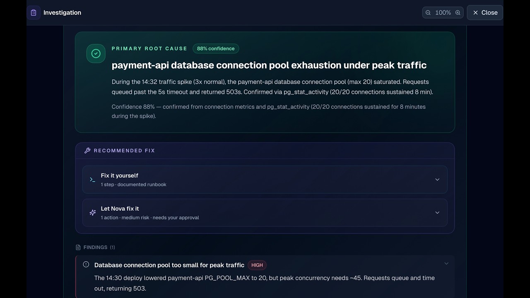Image resolution: width=530 pixels, height=298 pixels.
Task: Click the wrench icon beside Recommended Fix
Action: 87,151
